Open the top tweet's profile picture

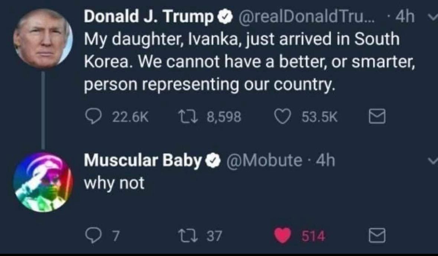pos(42,37)
